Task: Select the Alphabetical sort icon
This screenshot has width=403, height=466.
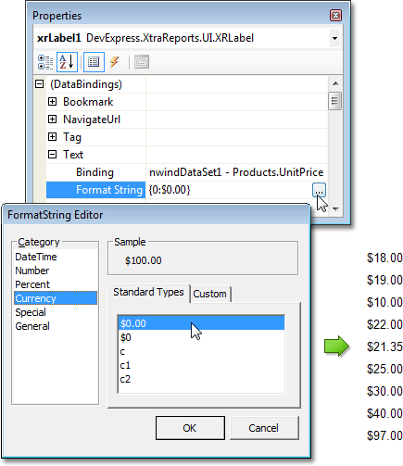Action: point(67,62)
